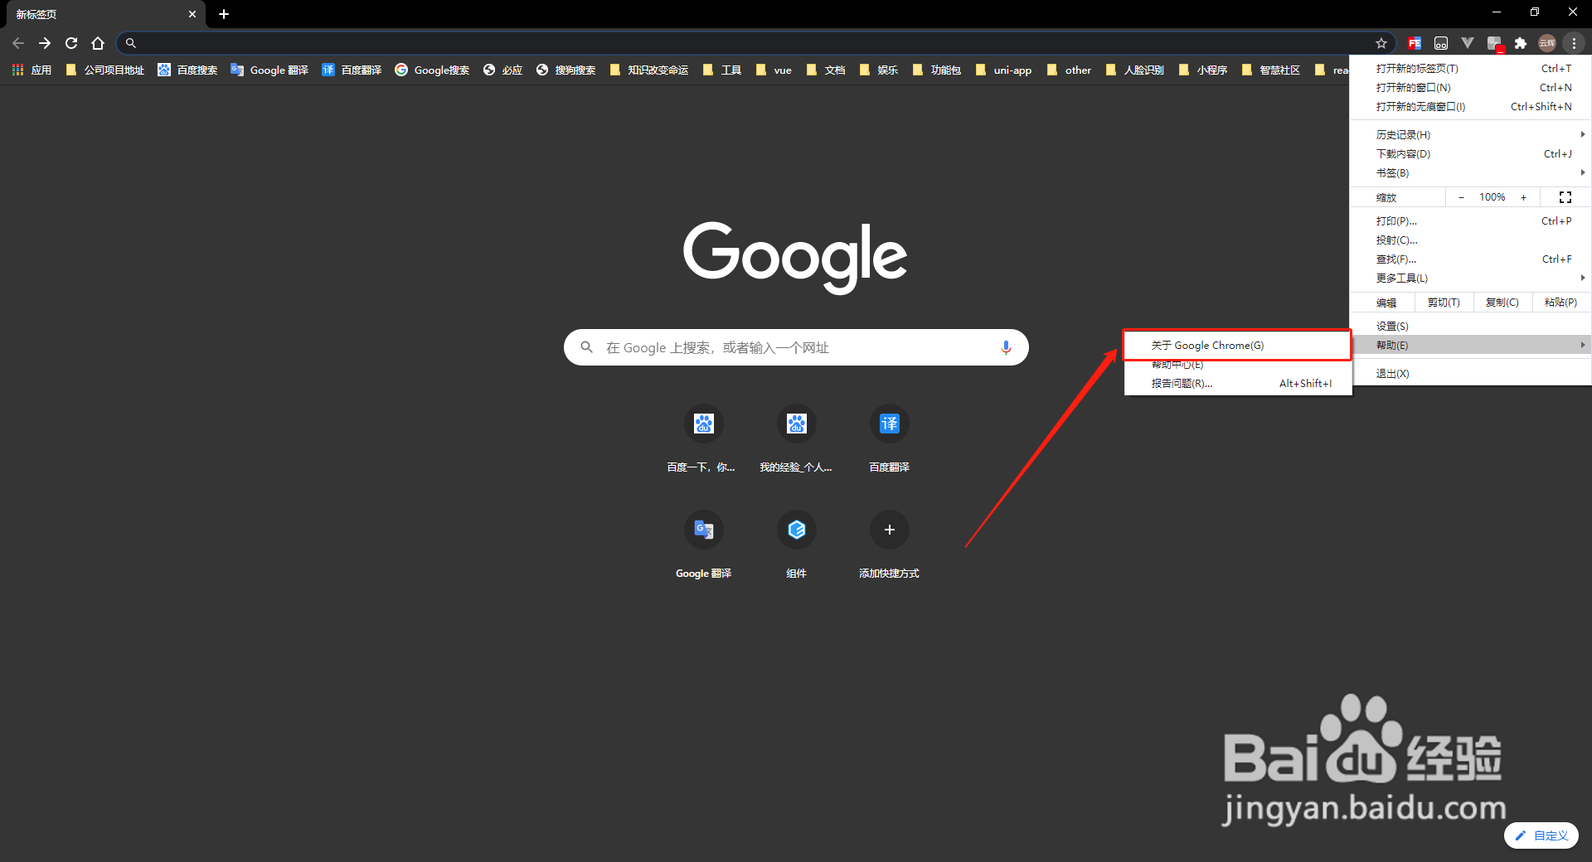The width and height of the screenshot is (1592, 862).
Task: Open the 百度翻译 bookmark in bookmarks bar
Action: tap(352, 70)
